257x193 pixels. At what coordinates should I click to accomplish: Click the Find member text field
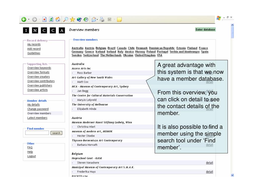[37, 133]
